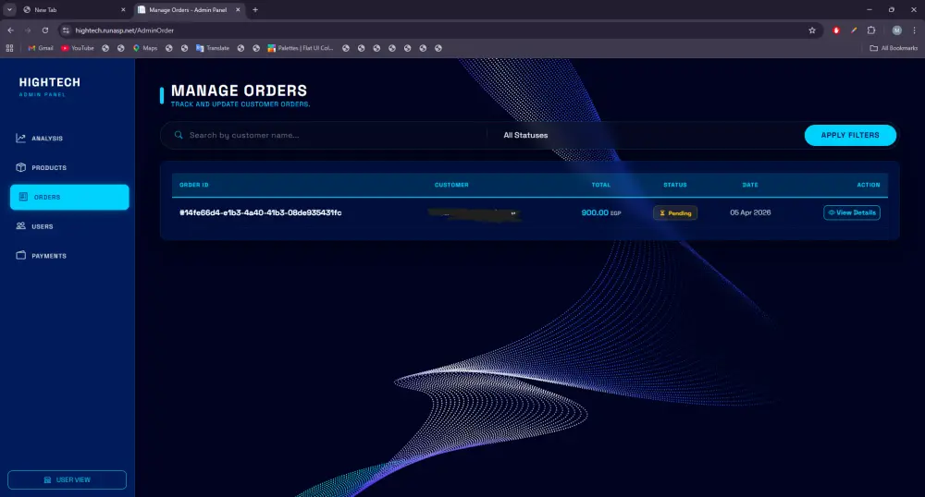Select the order ID #14fe66d4 text

(260, 212)
